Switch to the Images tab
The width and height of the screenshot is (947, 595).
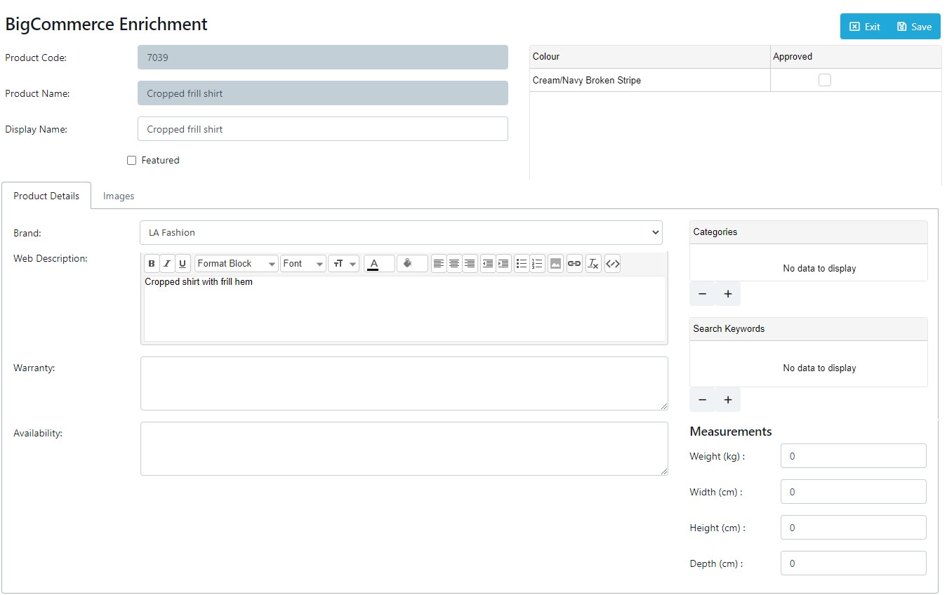coord(119,196)
